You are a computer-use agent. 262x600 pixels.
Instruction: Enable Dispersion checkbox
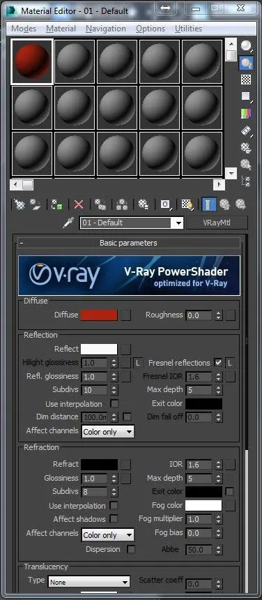click(131, 549)
